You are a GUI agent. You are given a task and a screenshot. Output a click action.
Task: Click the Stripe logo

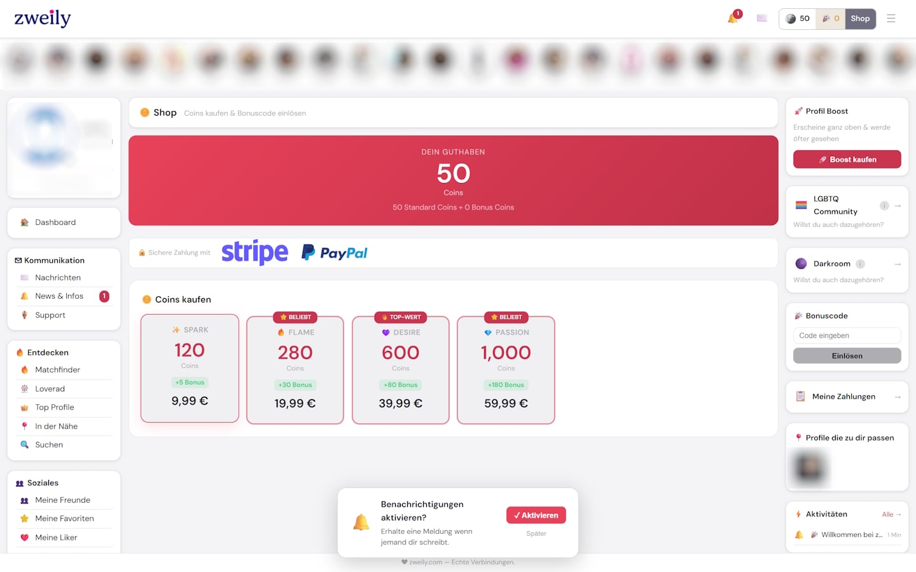tap(254, 252)
